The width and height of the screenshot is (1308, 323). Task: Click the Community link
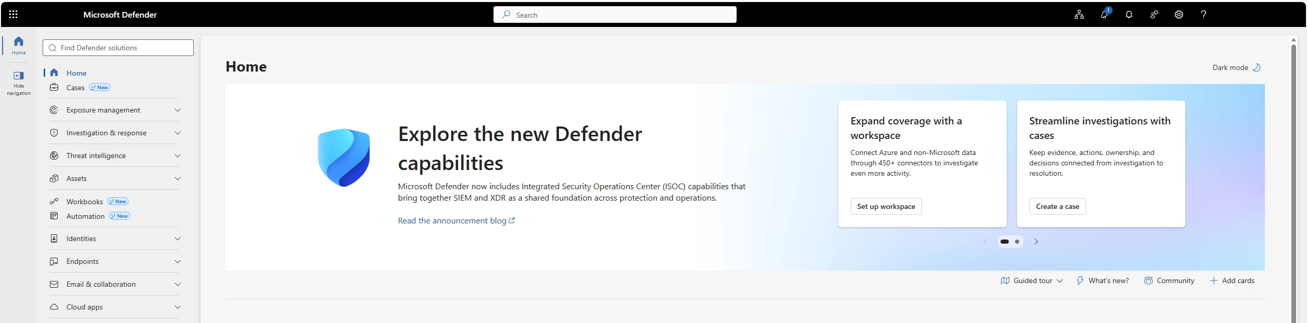click(1169, 280)
